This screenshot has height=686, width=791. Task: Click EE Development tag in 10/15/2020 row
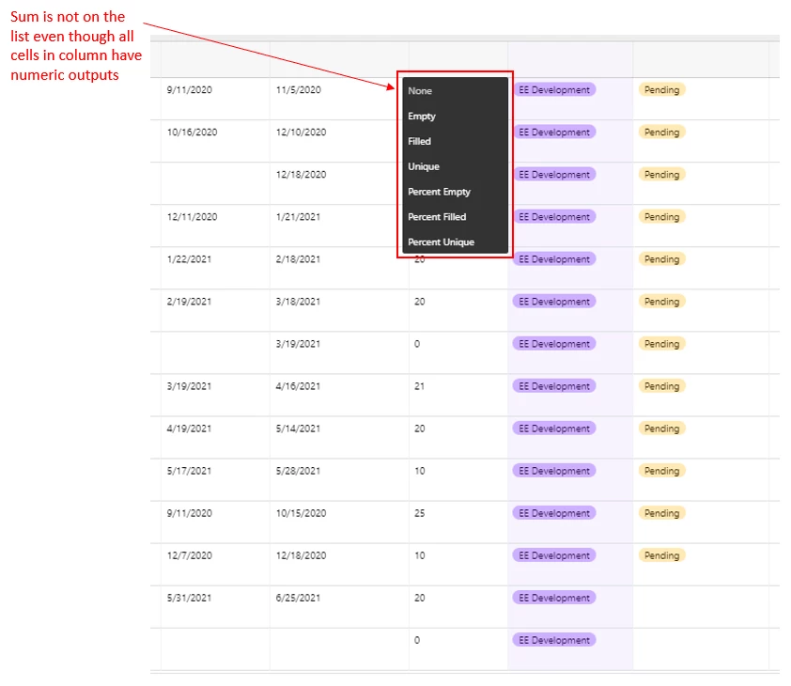tap(554, 513)
